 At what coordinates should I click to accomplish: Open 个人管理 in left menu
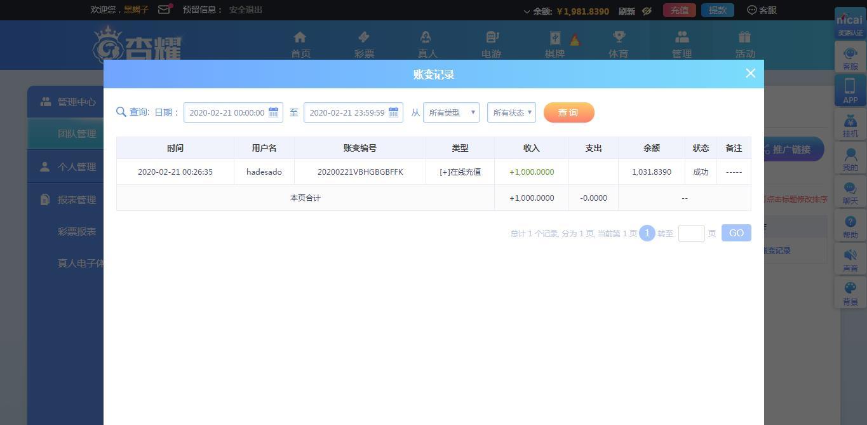click(x=76, y=166)
